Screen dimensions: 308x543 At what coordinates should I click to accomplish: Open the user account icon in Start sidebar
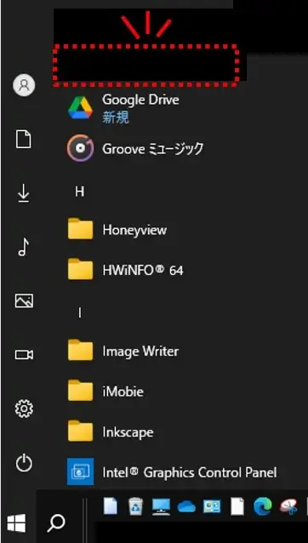click(24, 84)
